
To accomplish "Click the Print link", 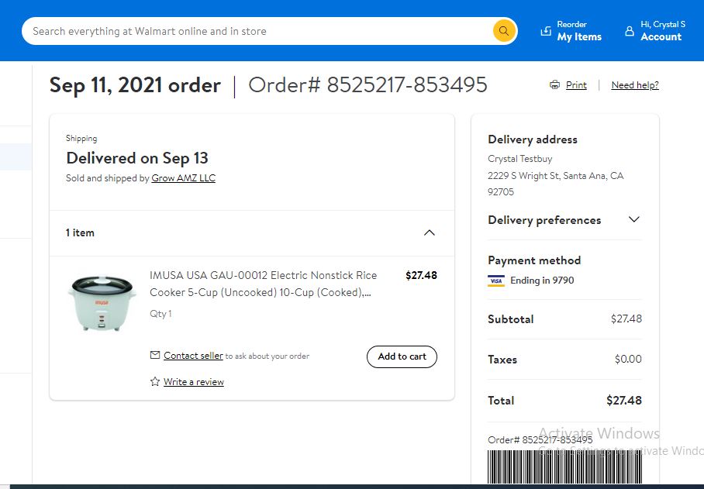I will coord(576,84).
